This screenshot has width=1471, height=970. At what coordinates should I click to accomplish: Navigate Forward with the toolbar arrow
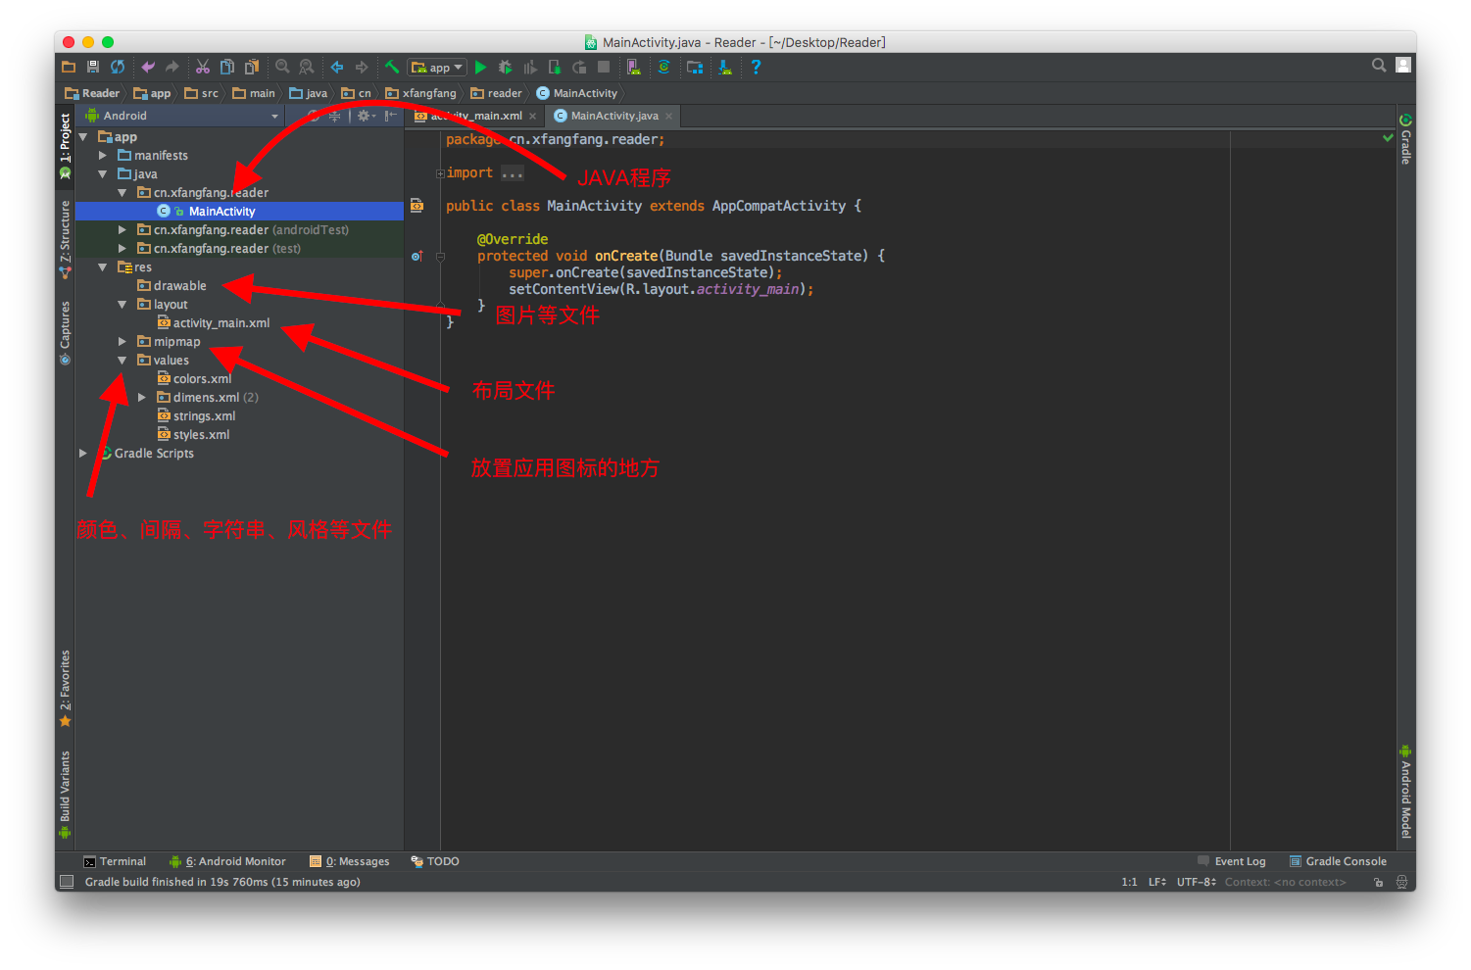pyautogui.click(x=362, y=67)
